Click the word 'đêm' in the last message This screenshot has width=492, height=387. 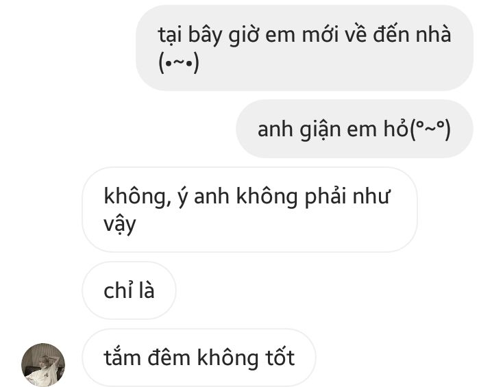click(169, 358)
